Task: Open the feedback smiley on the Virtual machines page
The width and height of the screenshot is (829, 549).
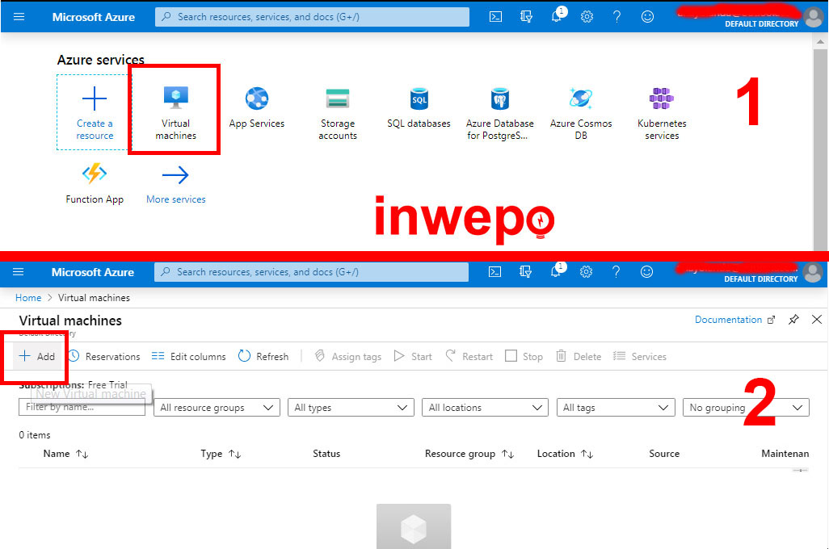Action: point(646,272)
